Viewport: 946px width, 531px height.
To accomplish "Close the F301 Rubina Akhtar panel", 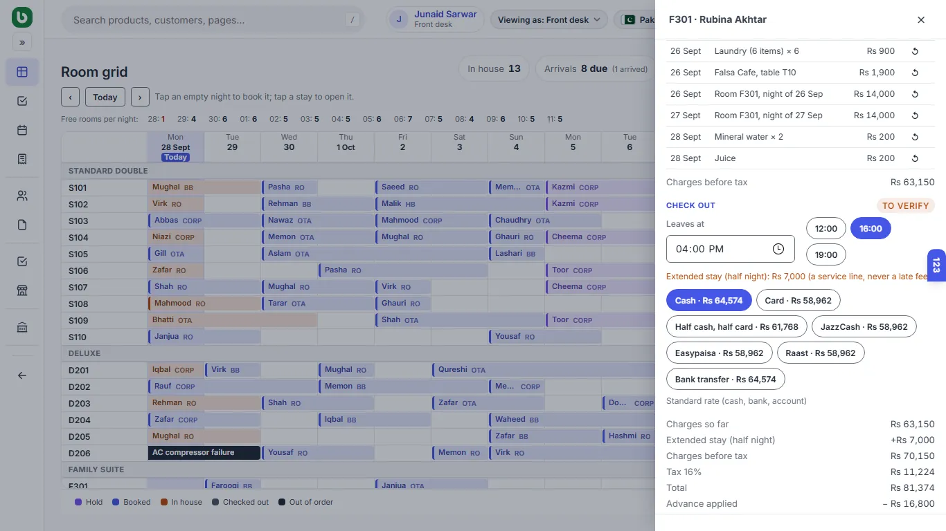I will click(921, 20).
